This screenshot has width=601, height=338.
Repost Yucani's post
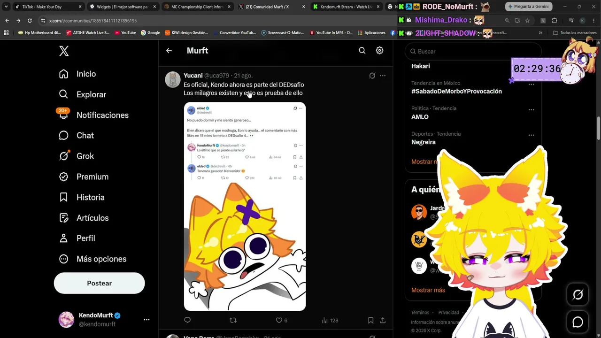(233, 320)
